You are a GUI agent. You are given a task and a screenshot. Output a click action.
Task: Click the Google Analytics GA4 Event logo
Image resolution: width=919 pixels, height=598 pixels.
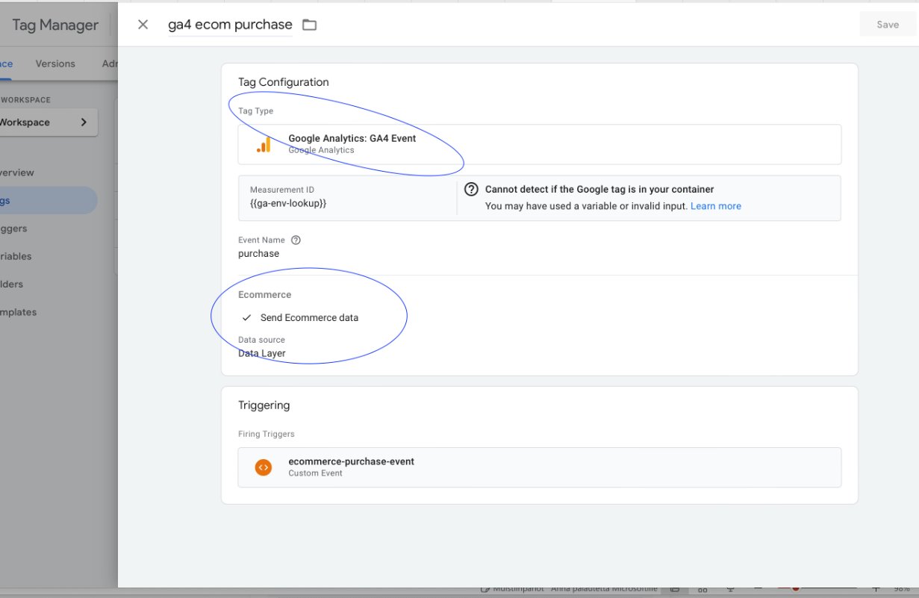264,144
